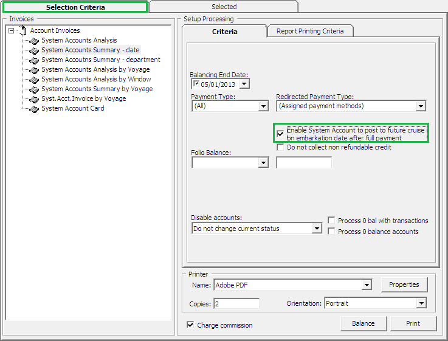This screenshot has height=341, width=448.
Task: Select Syst.Acct.Invoice by Voyage entry
Action: click(x=84, y=98)
